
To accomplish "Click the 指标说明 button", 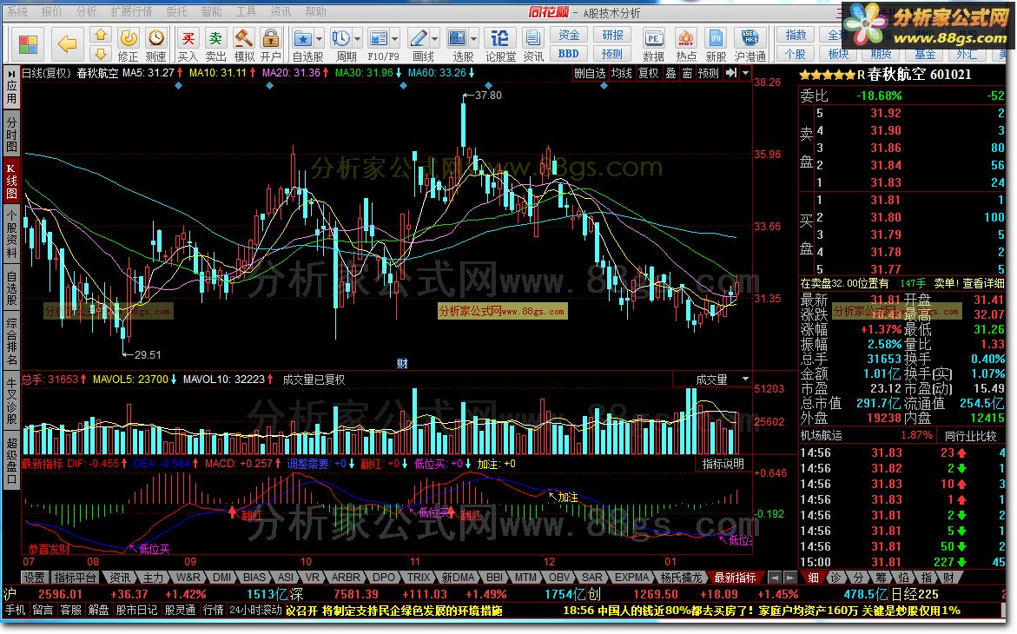I will tap(723, 463).
